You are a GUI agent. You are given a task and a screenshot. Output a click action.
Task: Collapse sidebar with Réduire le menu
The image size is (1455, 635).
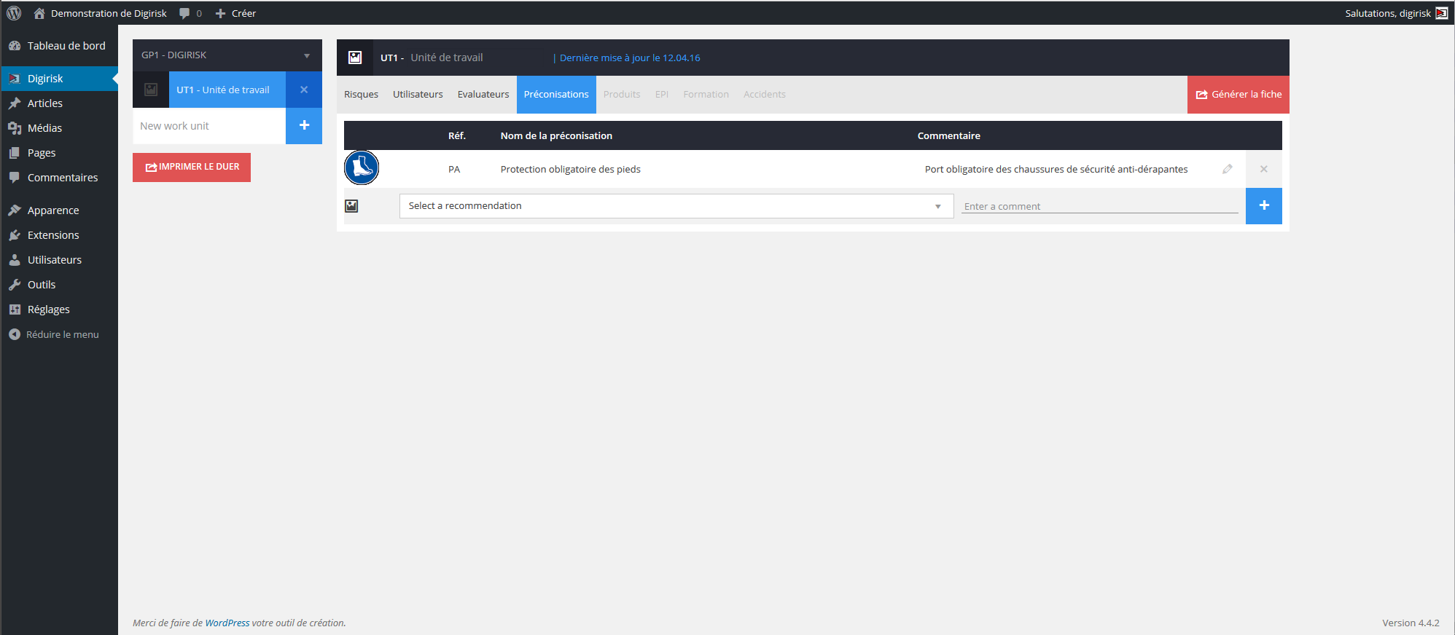(x=59, y=334)
